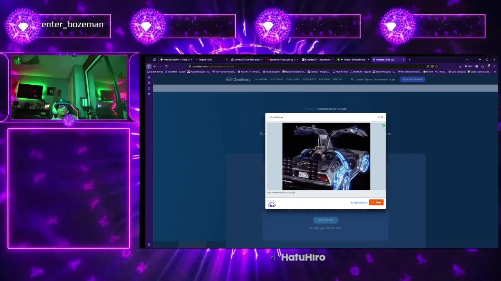Screen dimensions: 501x281
Task: Open the RESOURCES menu on Cloudinary
Action: coord(309,79)
